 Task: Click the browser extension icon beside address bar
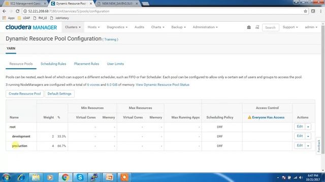[x=313, y=11]
